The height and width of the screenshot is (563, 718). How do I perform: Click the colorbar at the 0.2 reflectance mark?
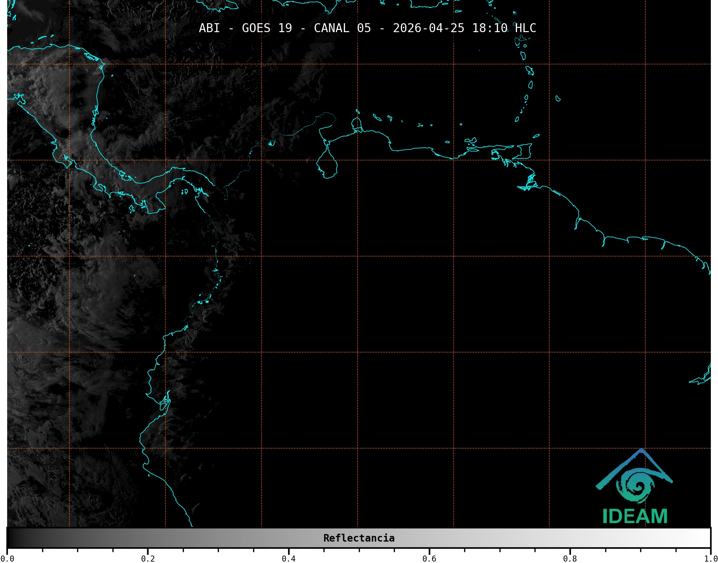point(148,538)
